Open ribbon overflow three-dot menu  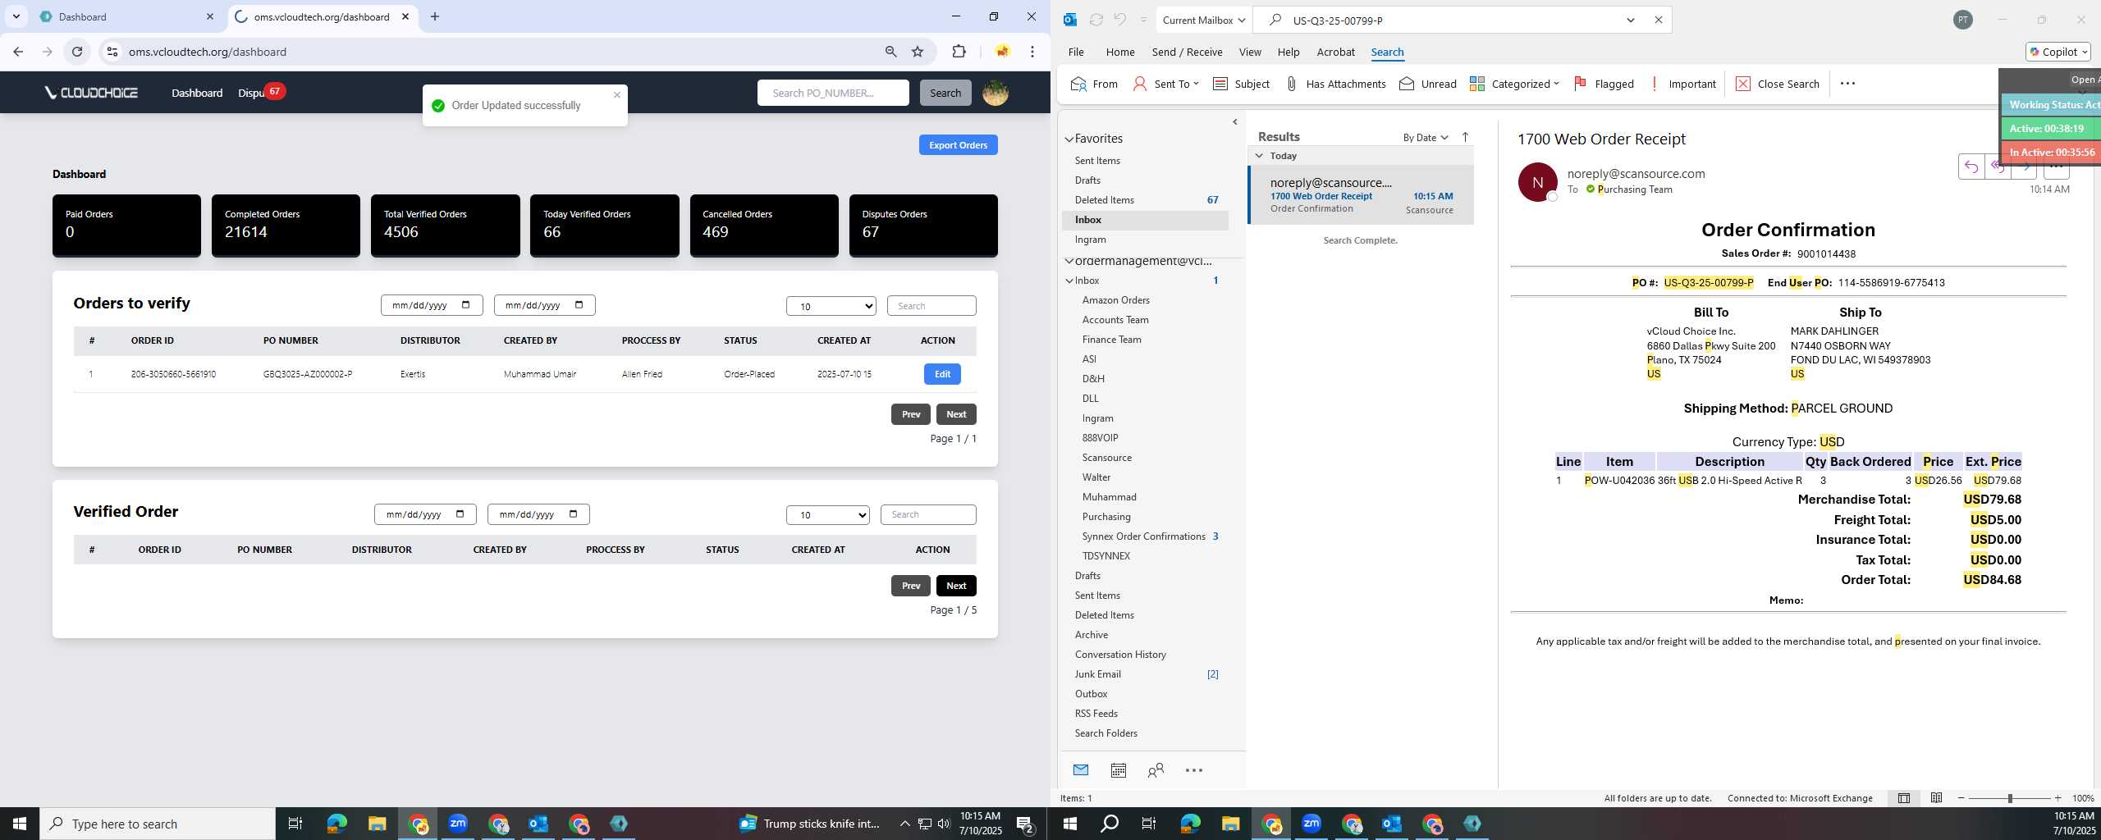1847,84
